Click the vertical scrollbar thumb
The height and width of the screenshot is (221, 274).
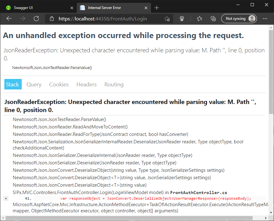point(271,72)
